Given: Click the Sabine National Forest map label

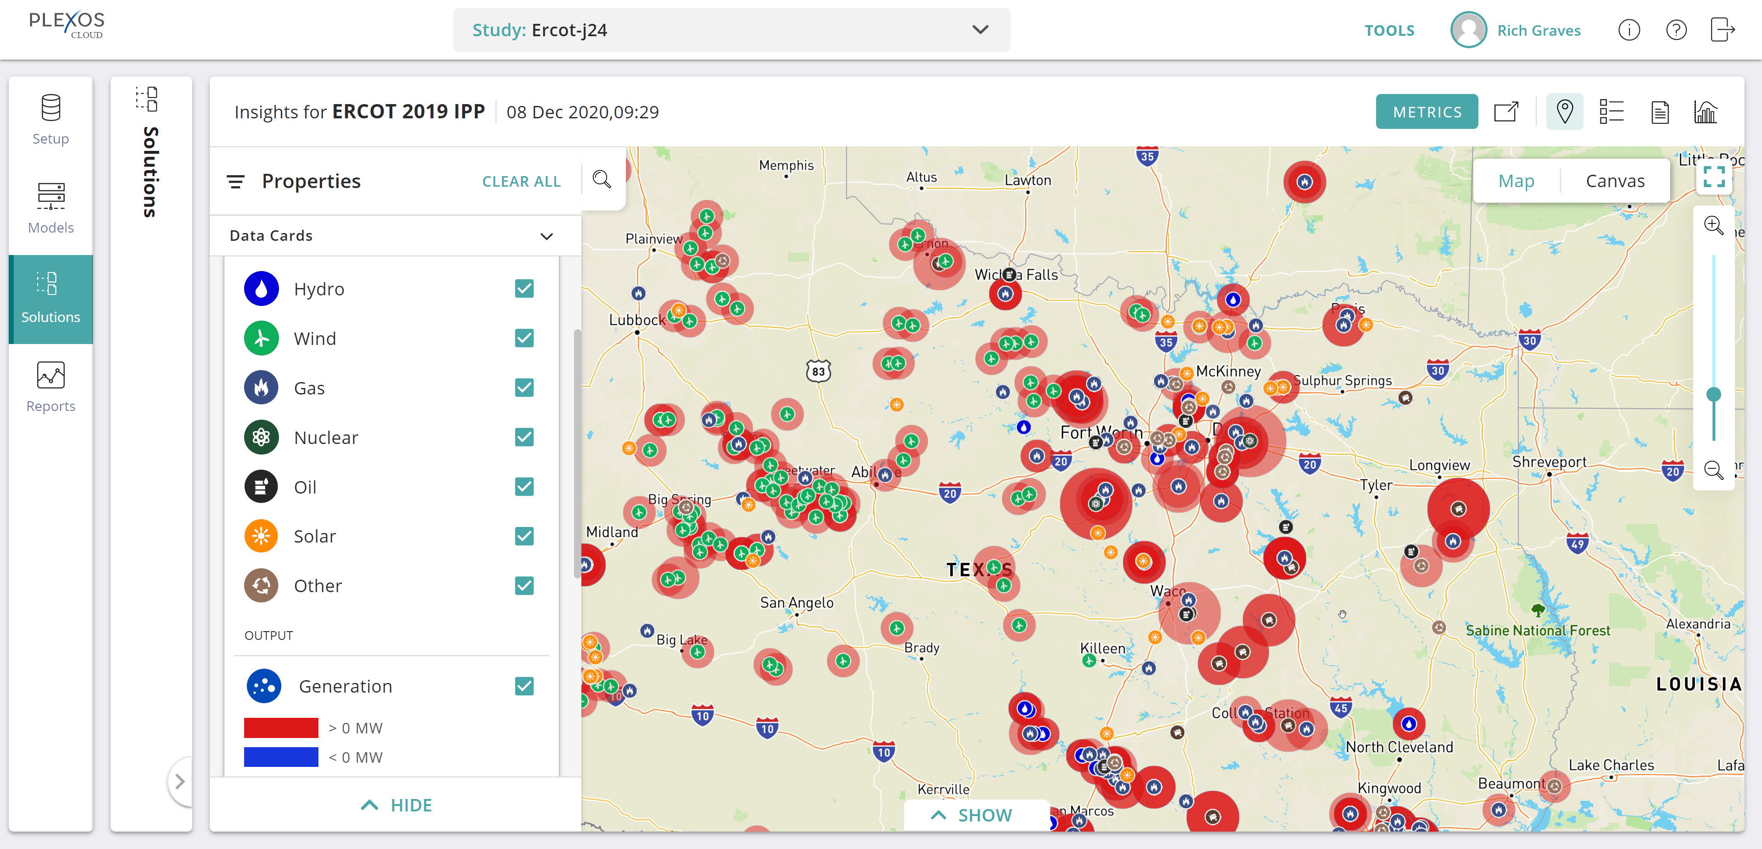Looking at the screenshot, I should [1538, 630].
